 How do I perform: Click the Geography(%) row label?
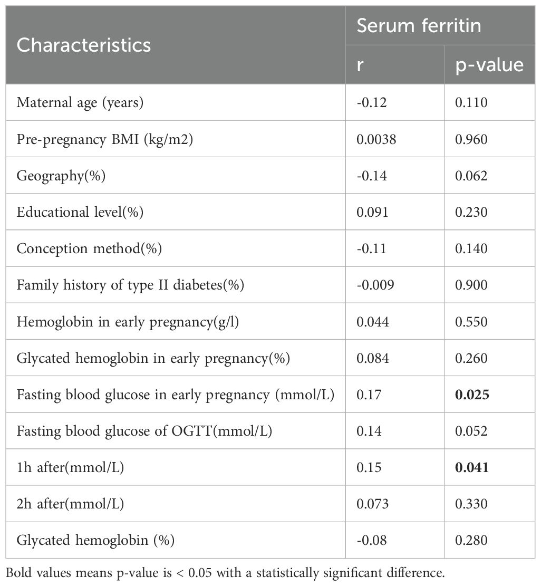click(61, 175)
